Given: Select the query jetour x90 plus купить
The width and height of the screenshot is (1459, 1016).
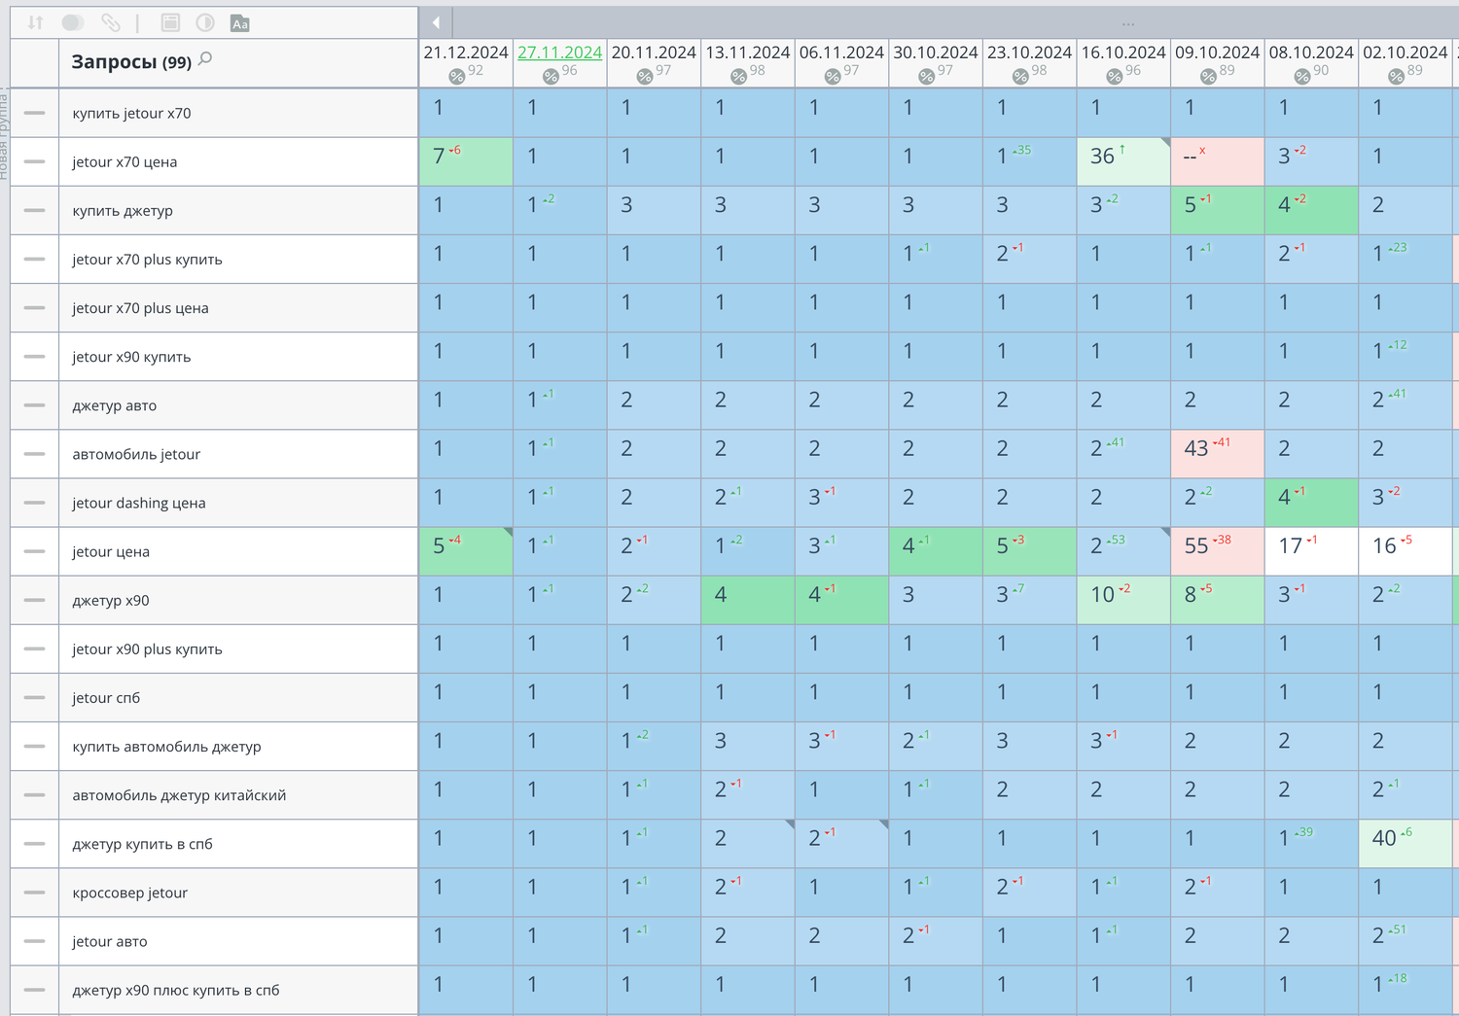Looking at the screenshot, I should click(147, 648).
